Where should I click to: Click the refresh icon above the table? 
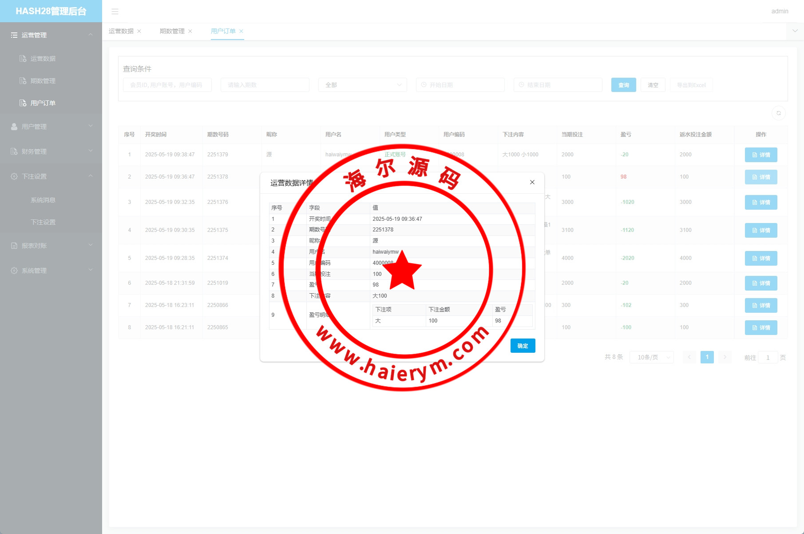(778, 113)
